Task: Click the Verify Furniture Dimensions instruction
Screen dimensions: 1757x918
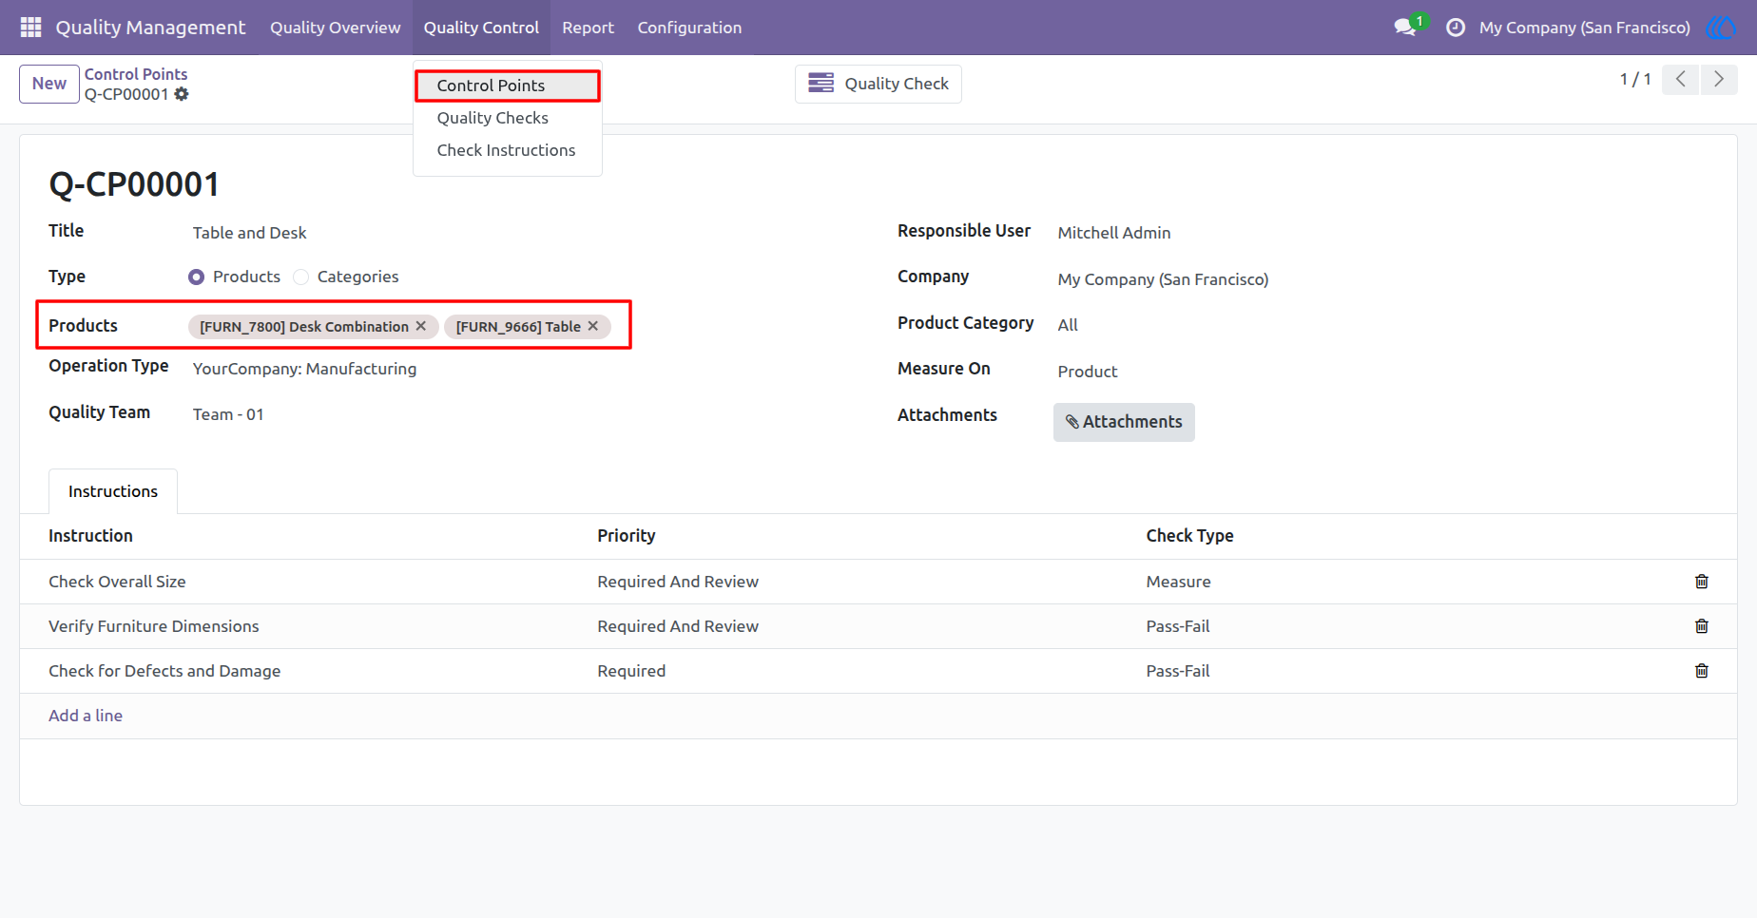Action: [154, 626]
